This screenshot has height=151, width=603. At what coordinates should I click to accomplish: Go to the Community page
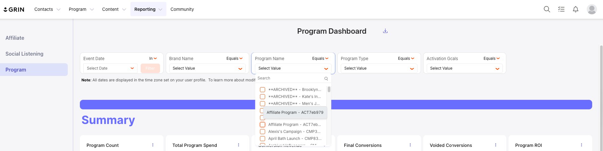pyautogui.click(x=182, y=9)
